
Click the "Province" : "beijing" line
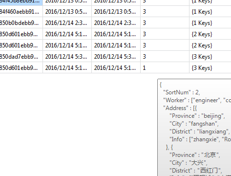click(197, 116)
